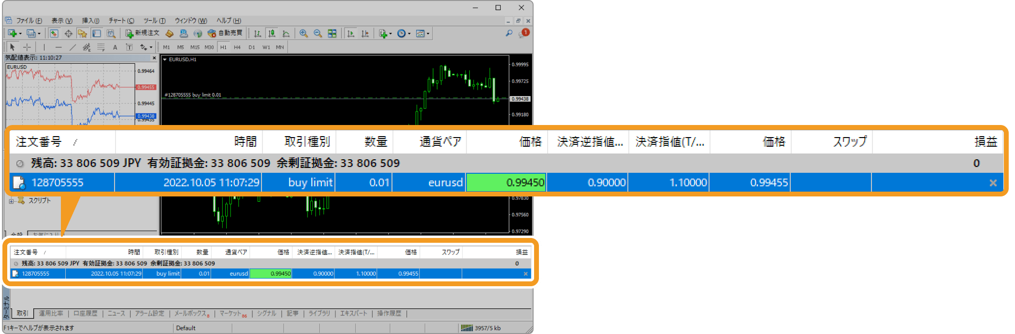Switch timeframe to D1

pos(251,47)
